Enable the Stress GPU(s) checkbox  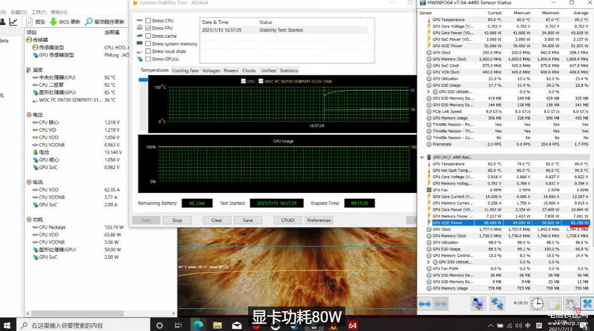click(x=148, y=59)
